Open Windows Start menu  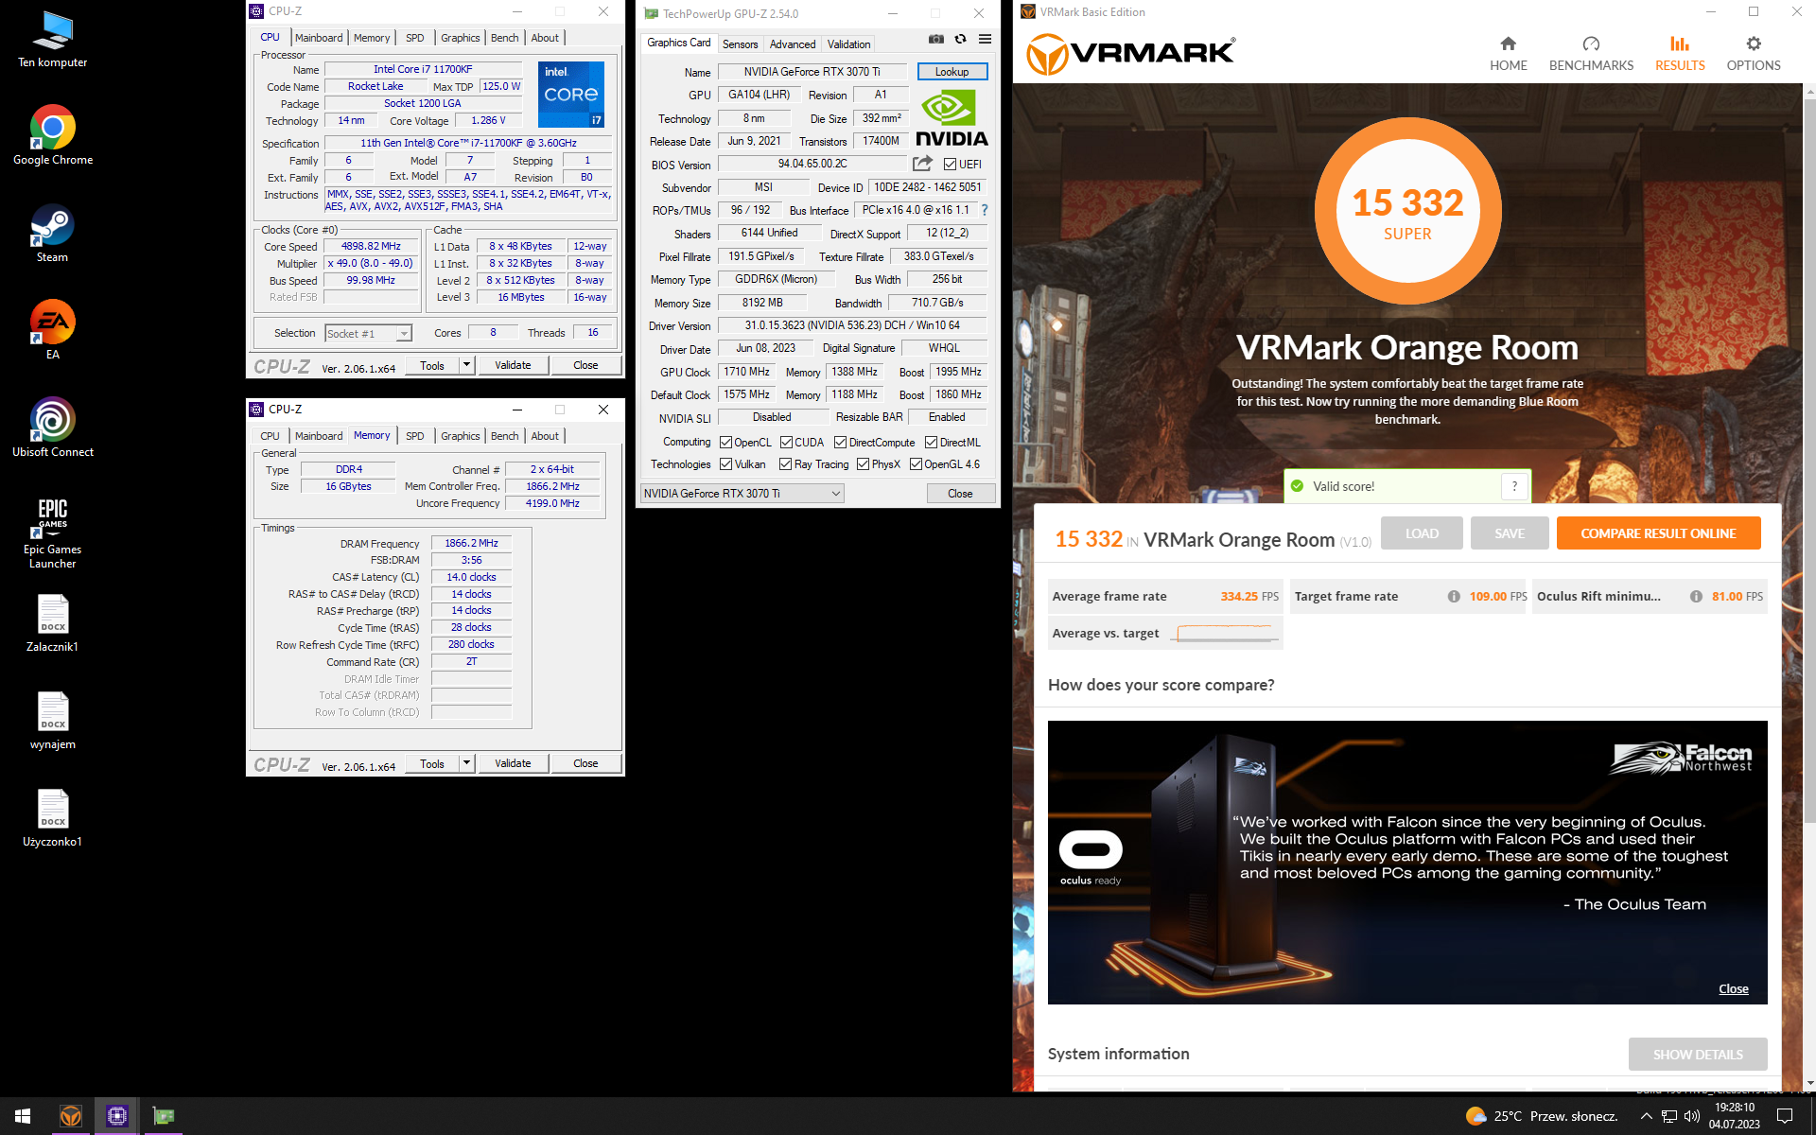pos(23,1116)
